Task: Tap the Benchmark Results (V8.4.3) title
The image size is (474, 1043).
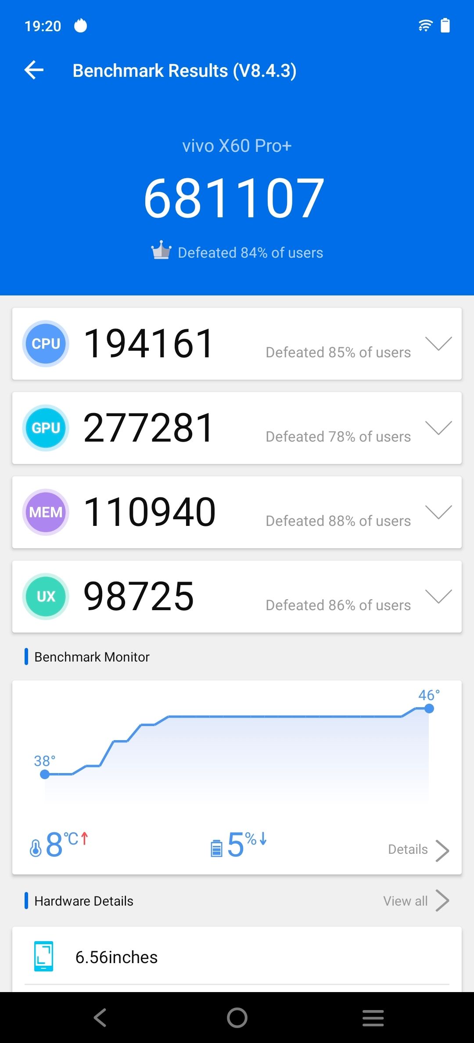Action: click(x=184, y=71)
